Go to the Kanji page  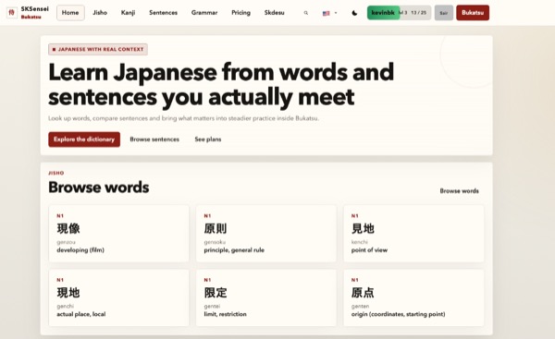(128, 13)
